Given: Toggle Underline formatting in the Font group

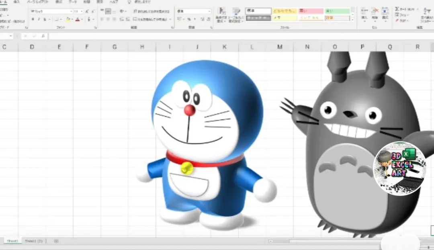Looking at the screenshot, I should point(45,19).
